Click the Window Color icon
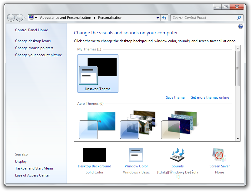This screenshot has width=252, height=192. tap(136, 155)
